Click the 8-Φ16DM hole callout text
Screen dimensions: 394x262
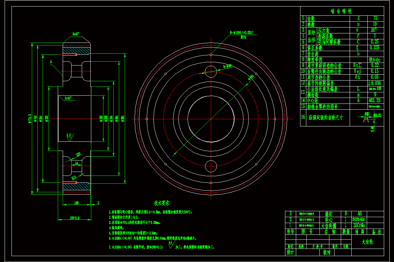tap(241, 32)
